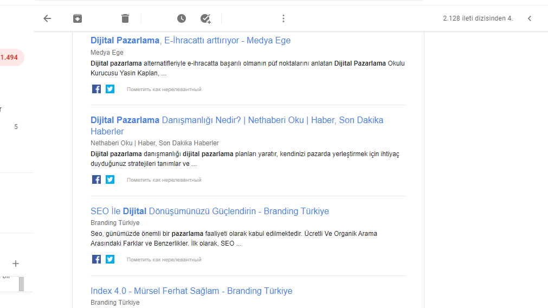Click 'Nethaberi Oku | Haber, Son Dakika Haberler' source text
Image resolution: width=548 pixels, height=308 pixels.
point(154,143)
